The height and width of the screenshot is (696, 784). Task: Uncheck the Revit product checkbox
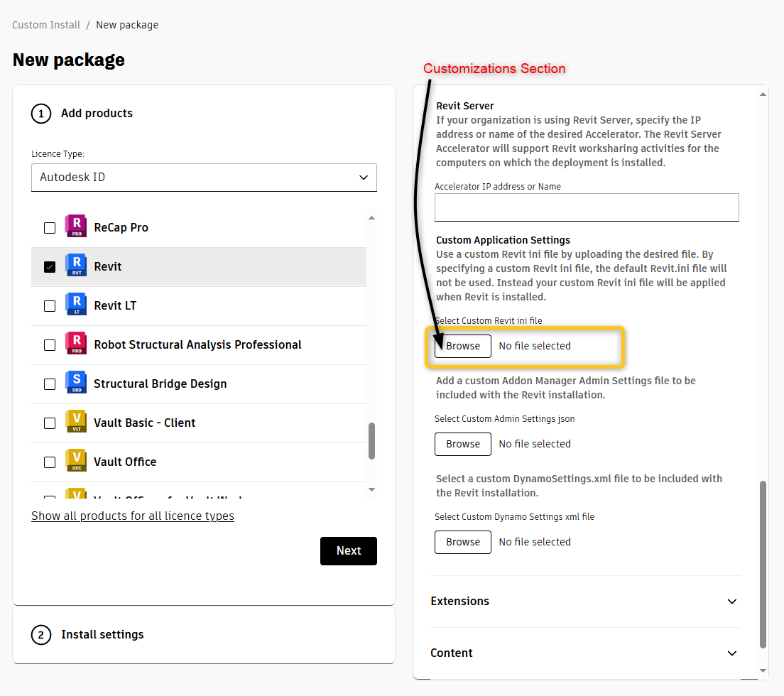coord(50,266)
